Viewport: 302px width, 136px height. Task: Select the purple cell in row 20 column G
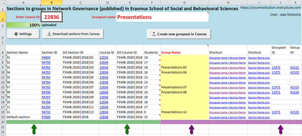tap(184, 122)
